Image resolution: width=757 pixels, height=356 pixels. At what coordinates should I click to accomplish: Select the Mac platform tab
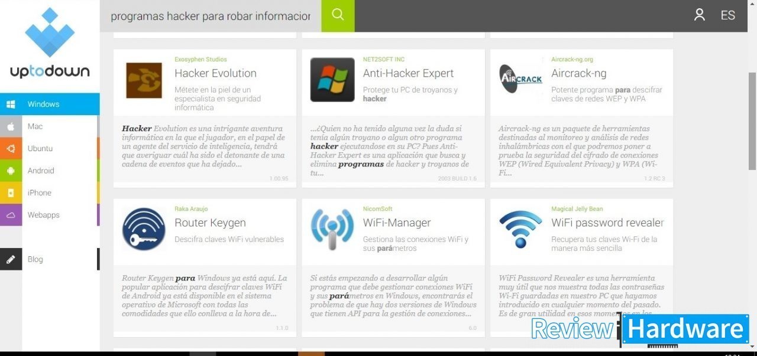50,126
